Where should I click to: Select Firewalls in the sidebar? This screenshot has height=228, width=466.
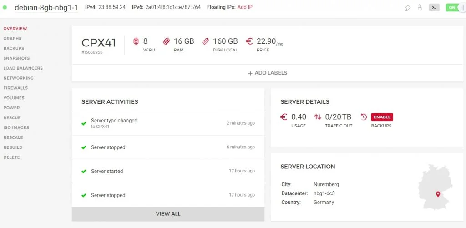[x=15, y=88]
